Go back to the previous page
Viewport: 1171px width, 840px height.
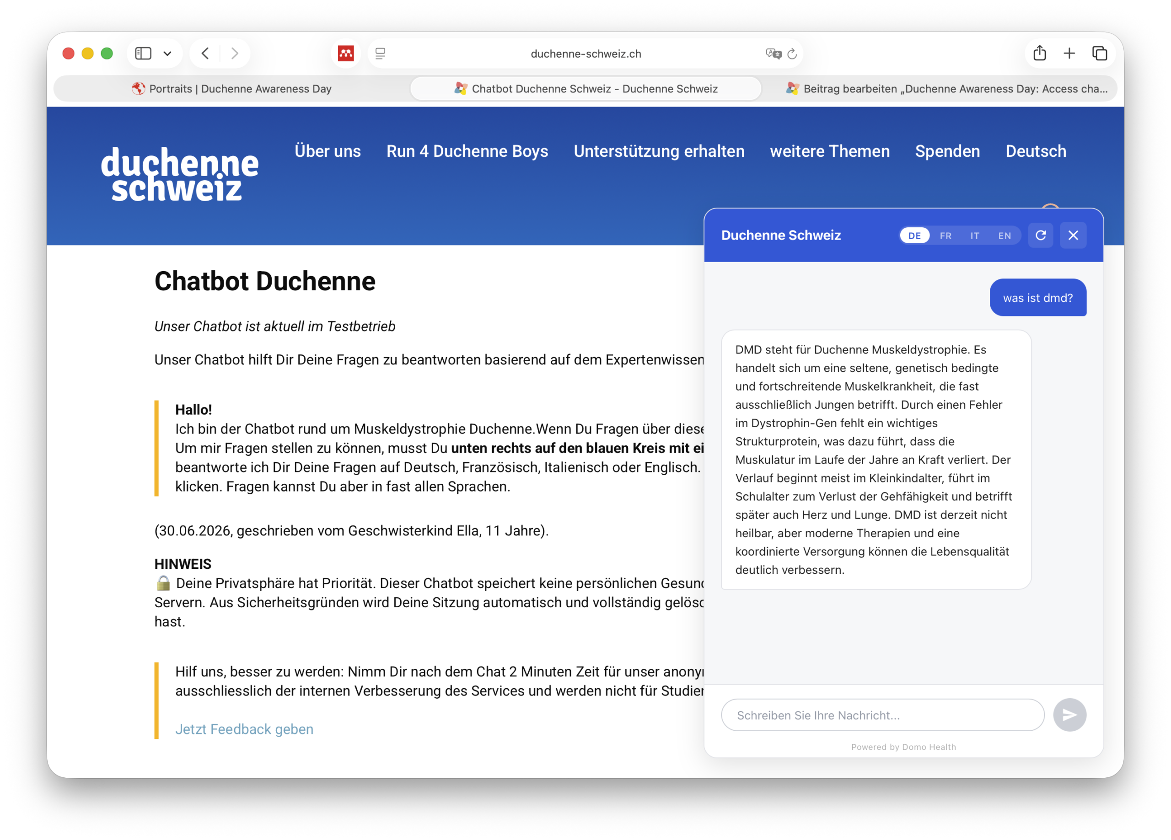[x=205, y=53]
